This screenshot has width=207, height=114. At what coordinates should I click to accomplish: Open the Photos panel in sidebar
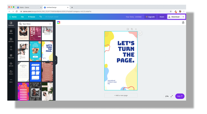click(x=11, y=32)
